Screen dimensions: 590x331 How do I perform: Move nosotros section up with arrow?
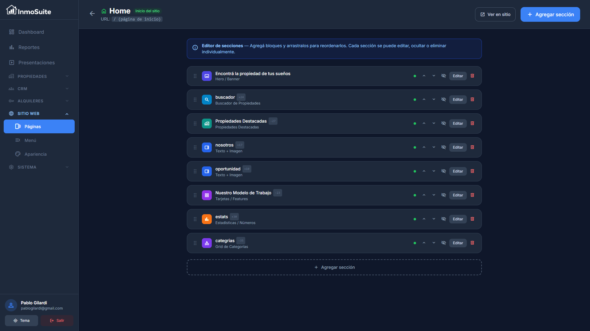click(424, 147)
